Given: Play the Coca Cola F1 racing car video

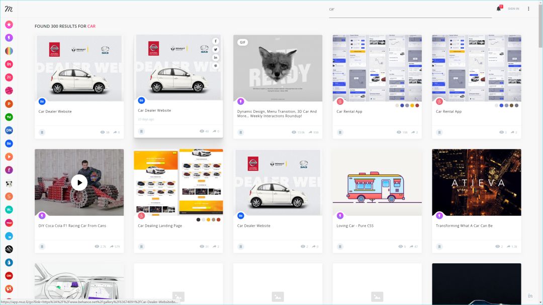Looking at the screenshot, I should [79, 182].
